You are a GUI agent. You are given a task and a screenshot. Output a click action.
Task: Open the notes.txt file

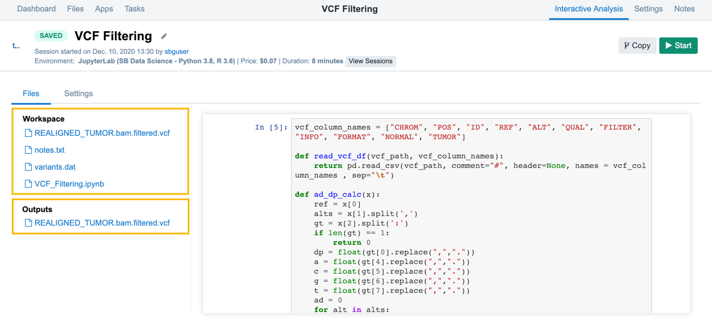49,150
